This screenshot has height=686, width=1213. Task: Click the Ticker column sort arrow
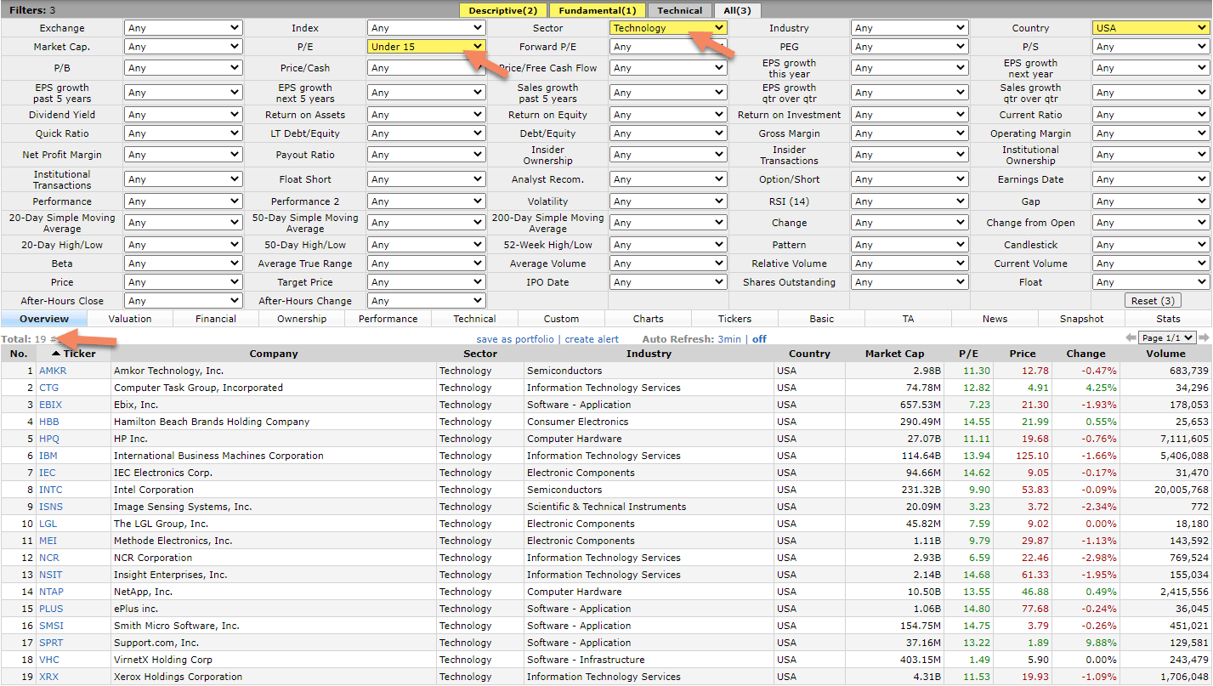click(56, 354)
